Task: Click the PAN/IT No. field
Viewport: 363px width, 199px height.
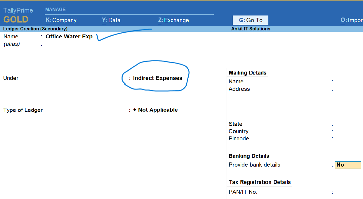Action: 348,192
